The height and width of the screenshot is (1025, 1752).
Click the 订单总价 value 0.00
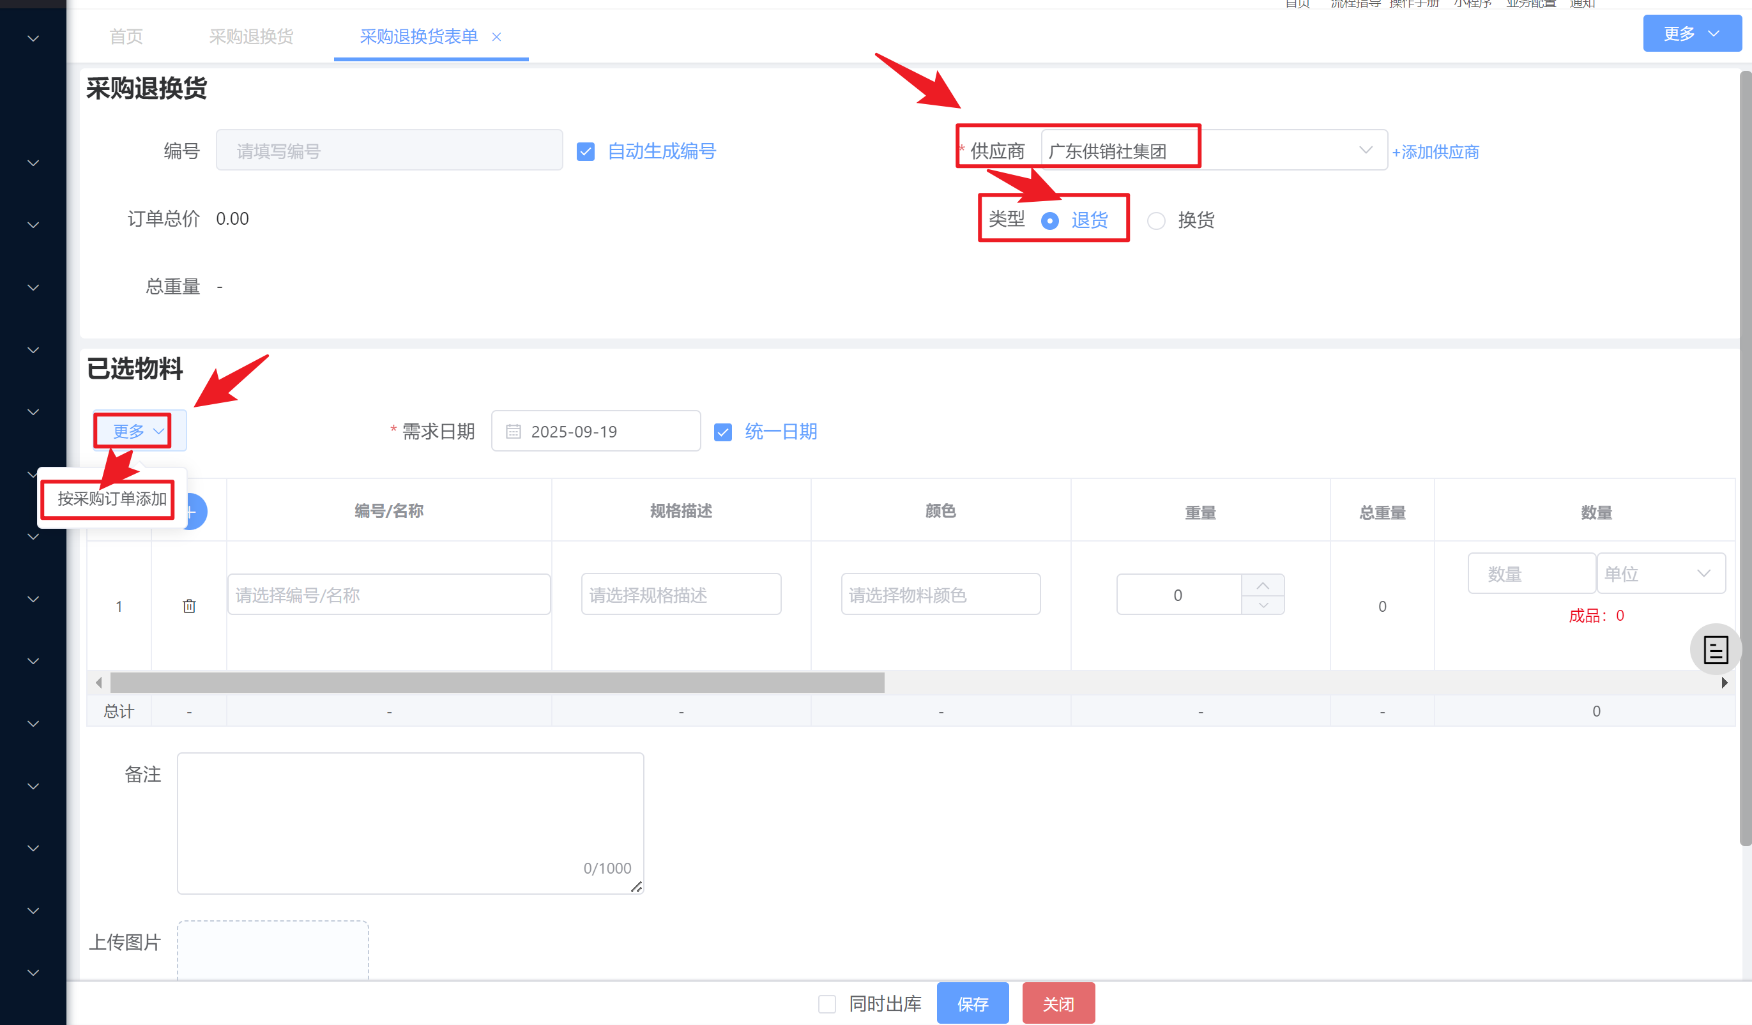tap(232, 219)
